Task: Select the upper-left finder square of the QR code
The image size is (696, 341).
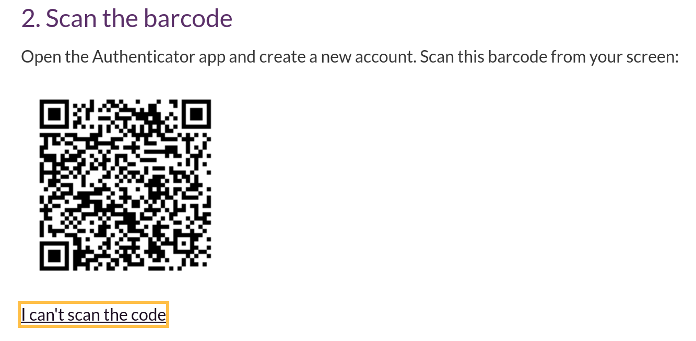Action: pos(54,114)
